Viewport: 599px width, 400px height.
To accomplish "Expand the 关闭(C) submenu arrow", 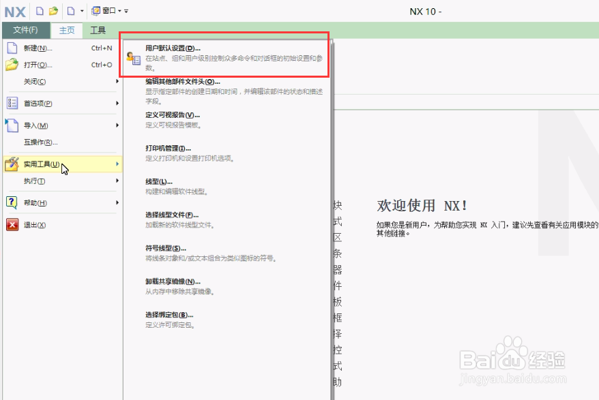I will [117, 81].
